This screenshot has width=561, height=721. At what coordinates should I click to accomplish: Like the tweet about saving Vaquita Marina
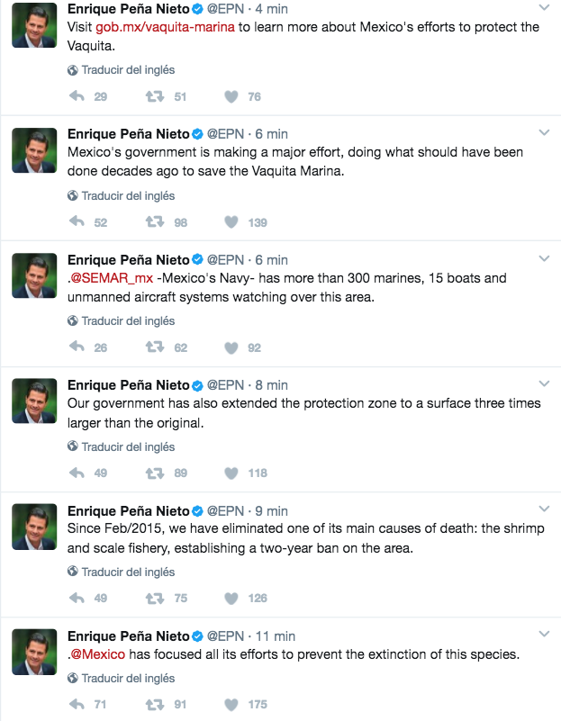coord(231,222)
